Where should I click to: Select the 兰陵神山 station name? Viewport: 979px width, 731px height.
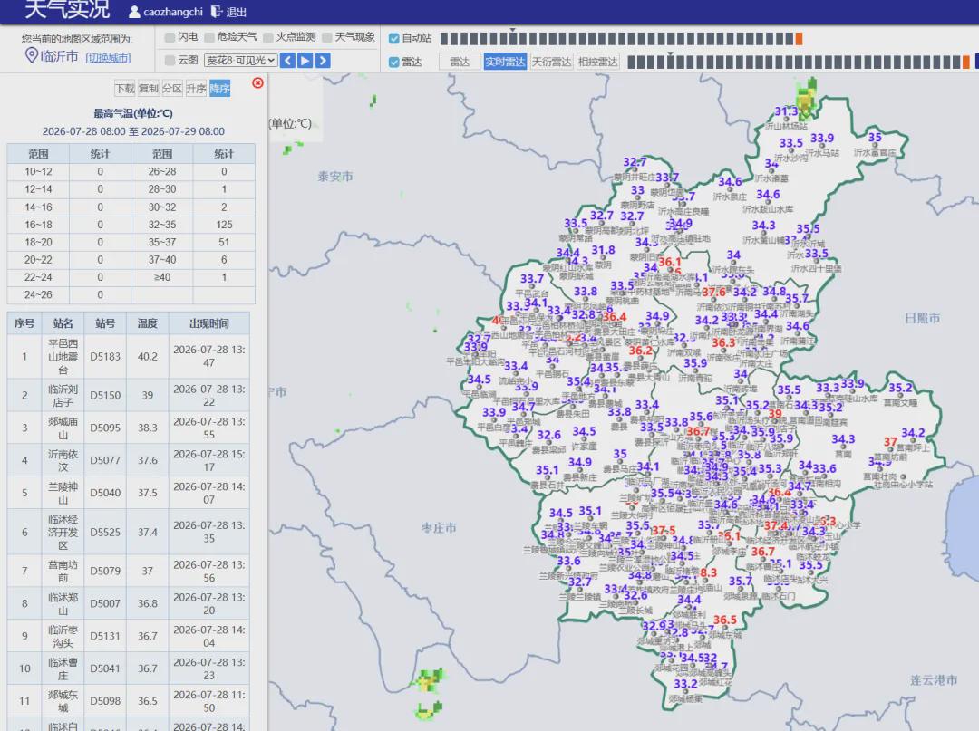63,493
